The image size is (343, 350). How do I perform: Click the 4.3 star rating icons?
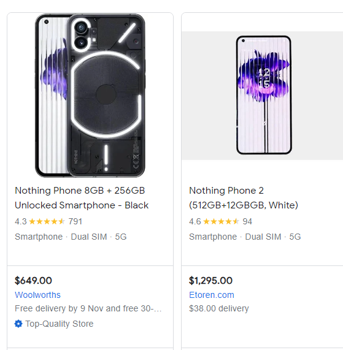click(x=47, y=221)
